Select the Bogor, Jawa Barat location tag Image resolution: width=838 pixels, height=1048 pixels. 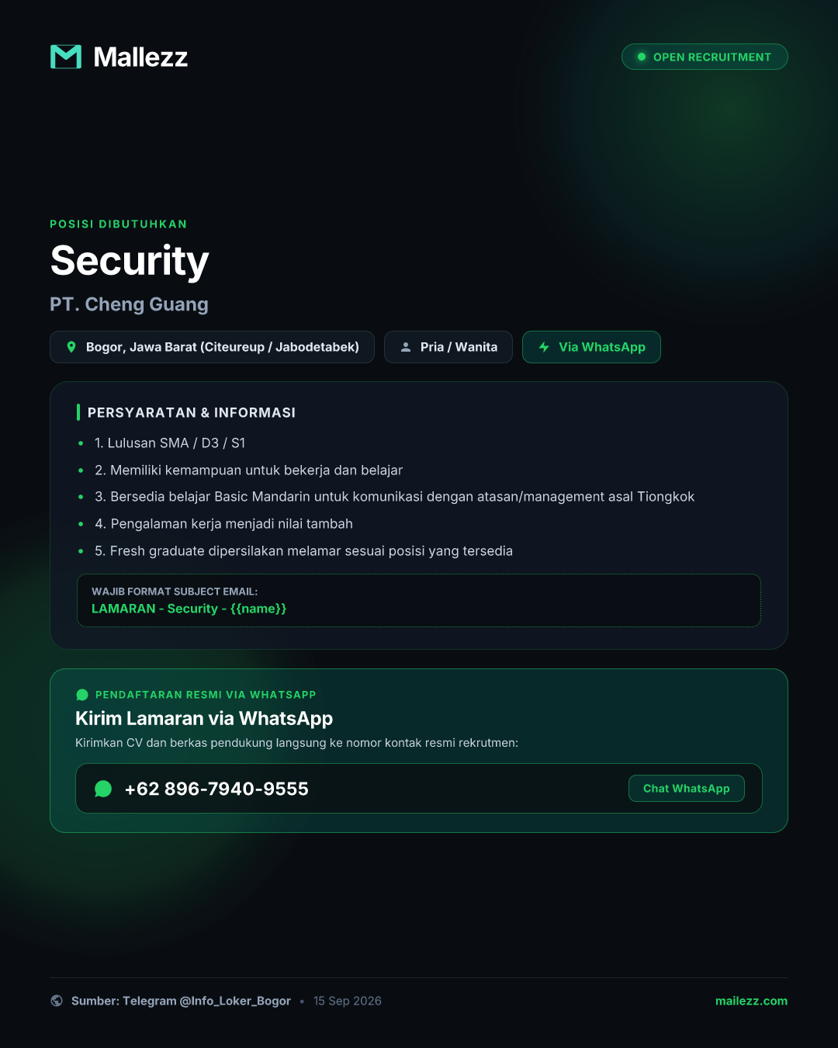[x=212, y=347]
